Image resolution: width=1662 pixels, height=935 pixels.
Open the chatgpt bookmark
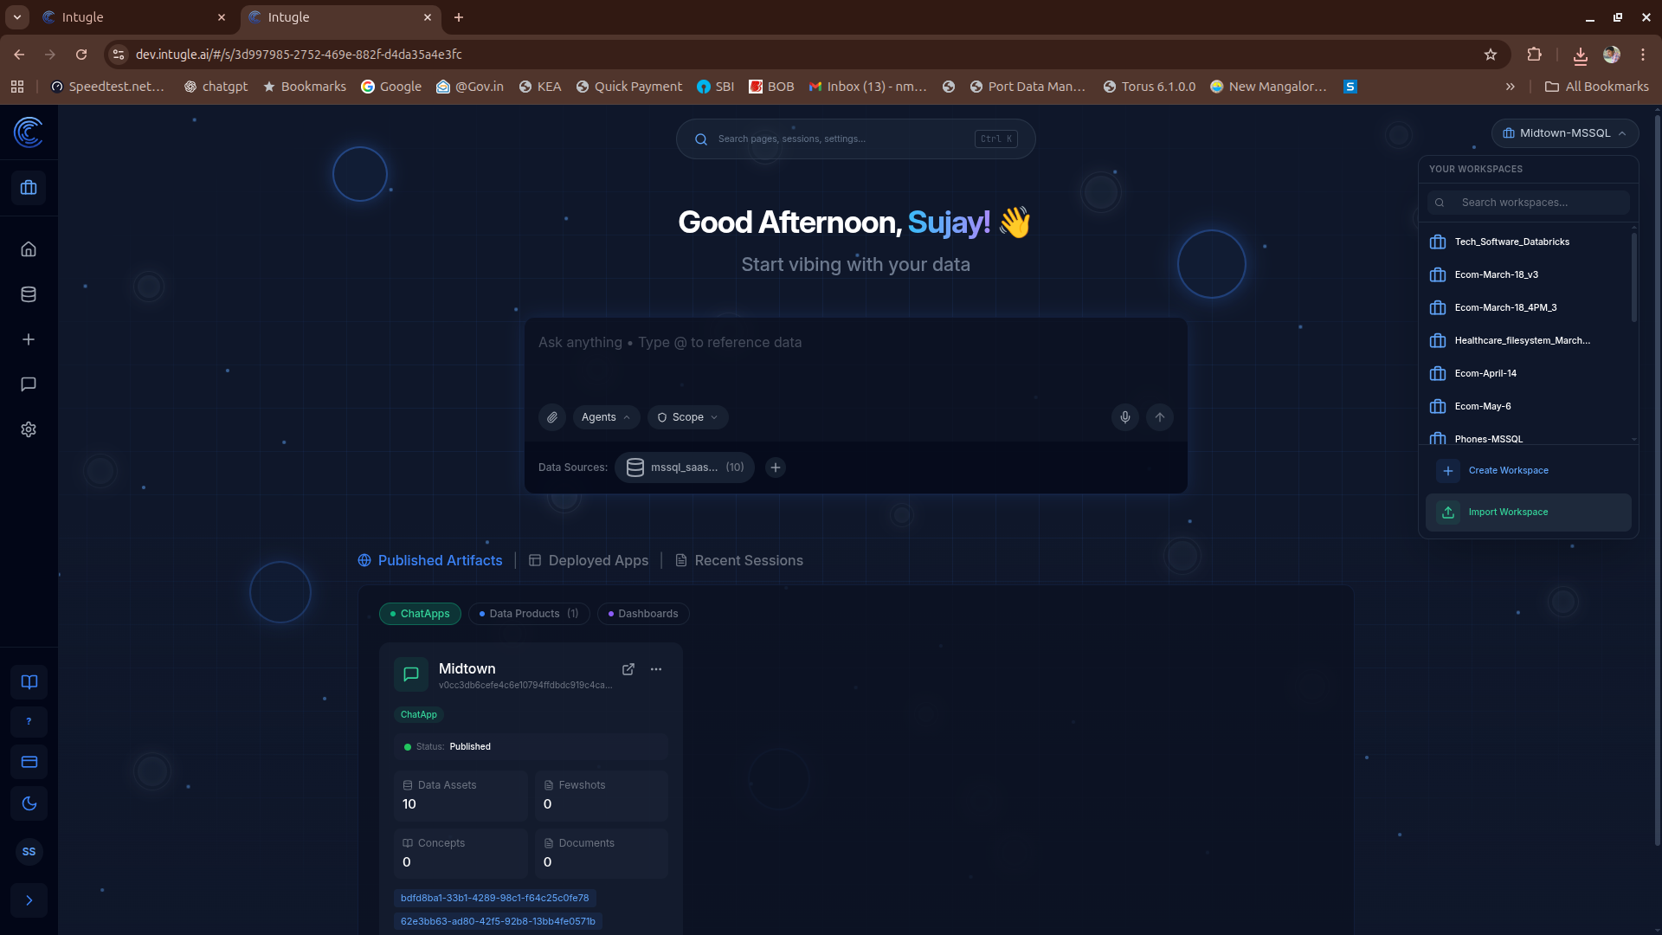216,87
